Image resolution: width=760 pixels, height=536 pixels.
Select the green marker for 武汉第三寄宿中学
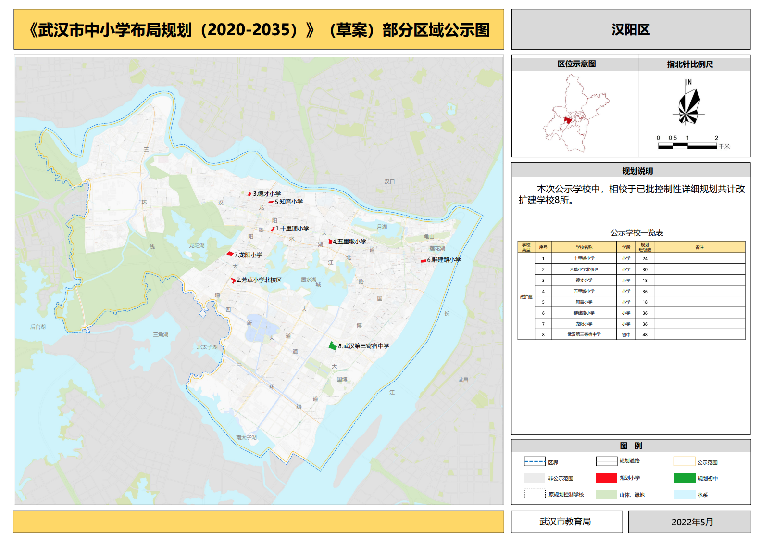click(332, 345)
